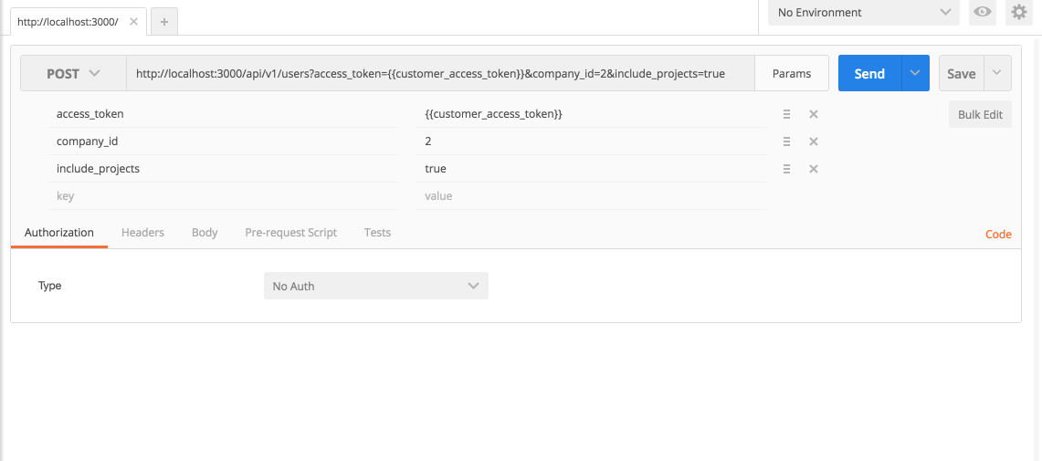This screenshot has height=461, width=1042.
Task: Switch to the Authorization tab
Action: pyautogui.click(x=59, y=233)
